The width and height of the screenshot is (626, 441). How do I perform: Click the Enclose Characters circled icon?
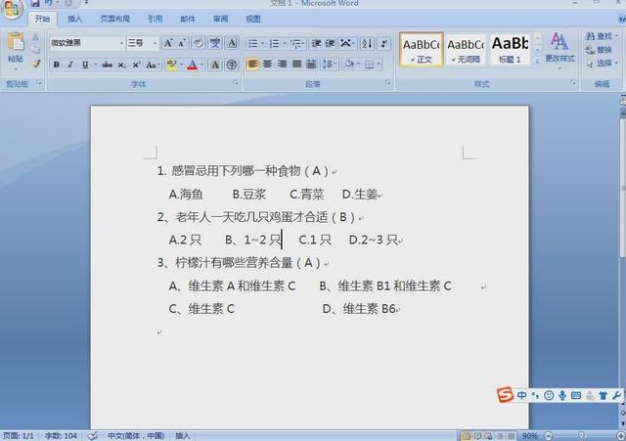click(x=232, y=65)
